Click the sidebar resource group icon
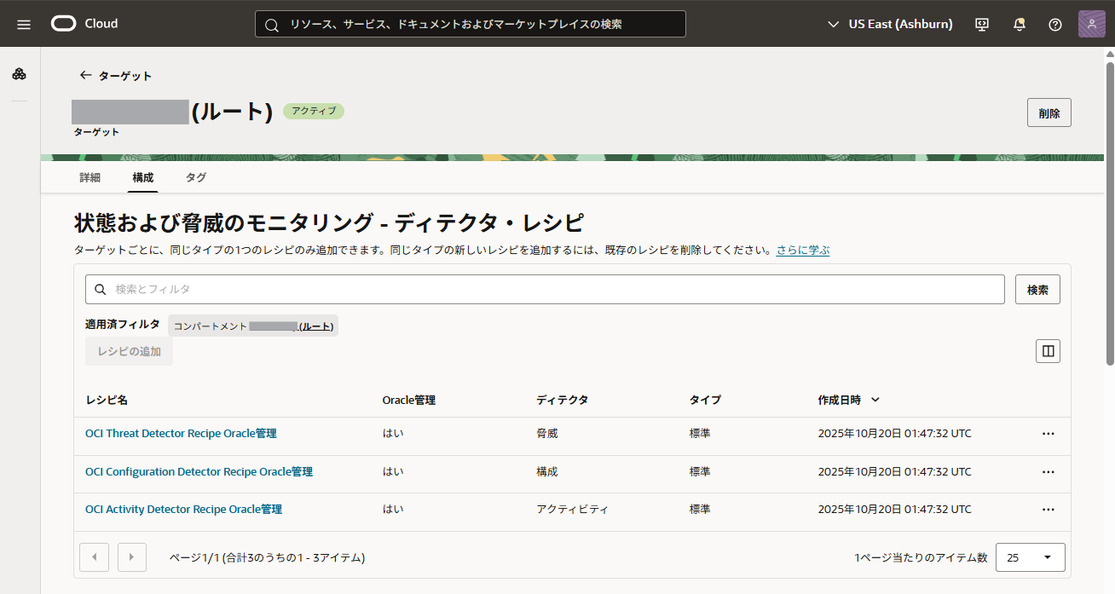 tap(19, 74)
